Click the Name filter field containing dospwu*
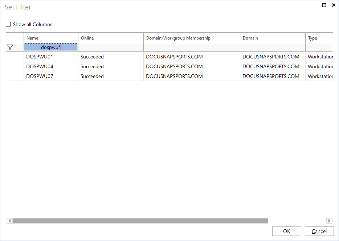 pyautogui.click(x=51, y=47)
